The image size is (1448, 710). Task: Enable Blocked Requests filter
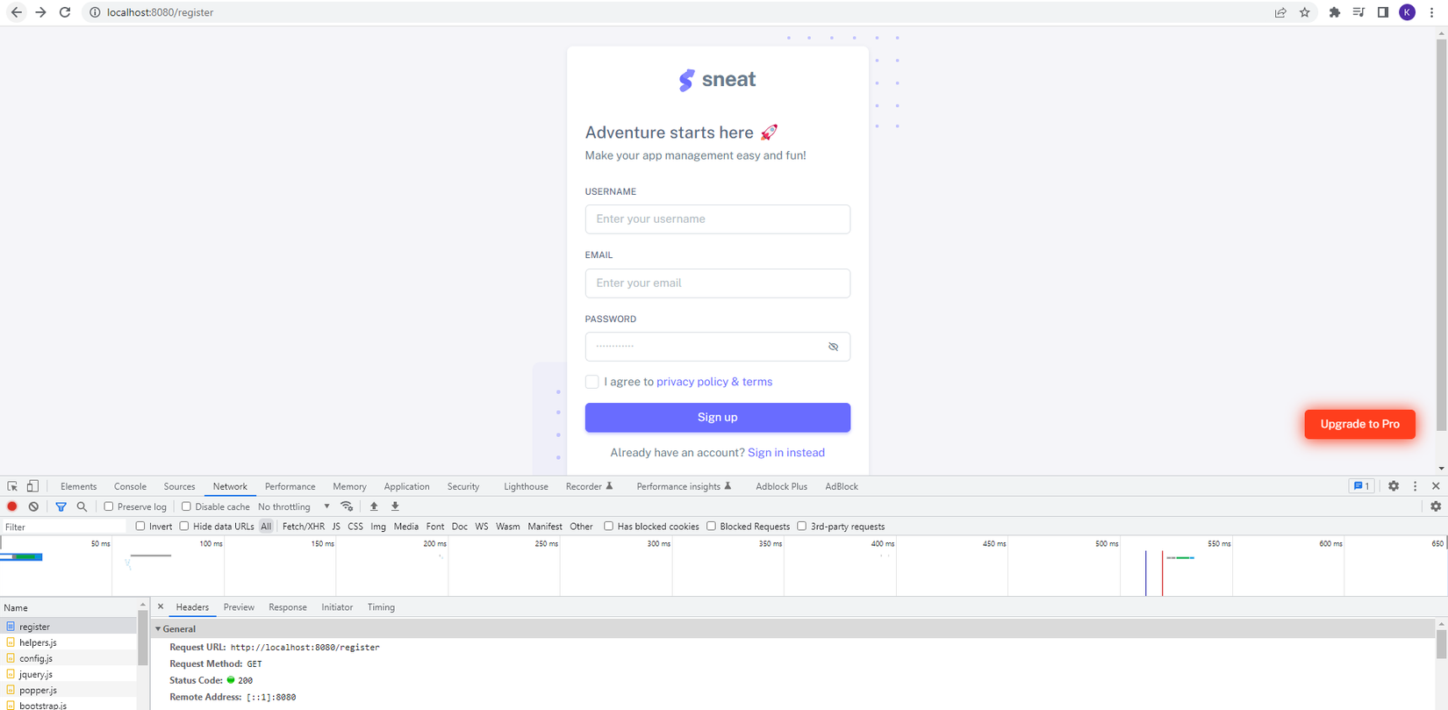pyautogui.click(x=712, y=527)
